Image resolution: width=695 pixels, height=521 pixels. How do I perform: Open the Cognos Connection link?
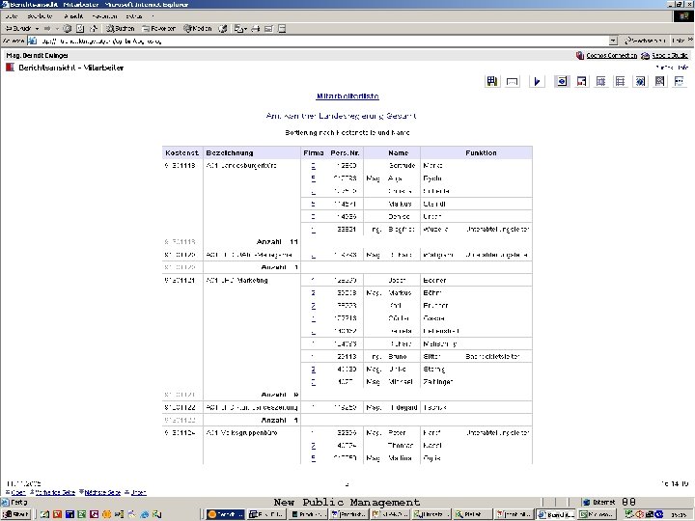point(612,55)
